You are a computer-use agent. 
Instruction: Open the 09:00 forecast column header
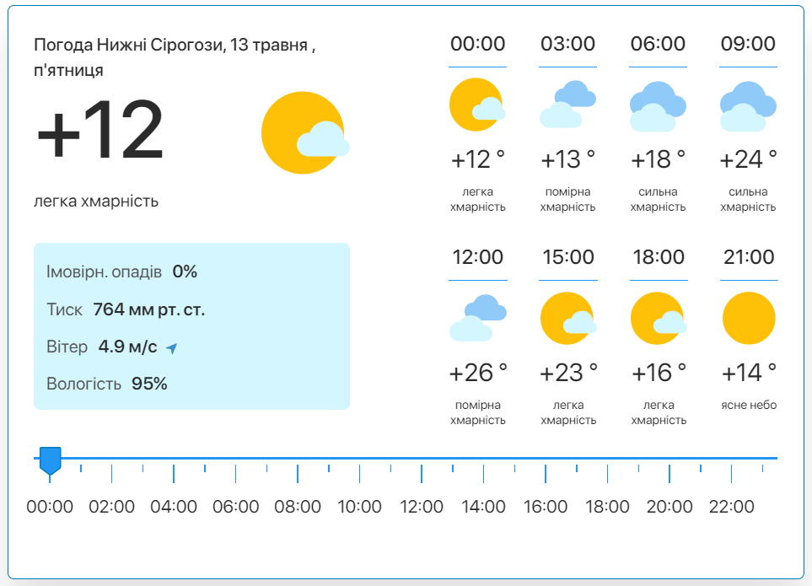tap(748, 44)
